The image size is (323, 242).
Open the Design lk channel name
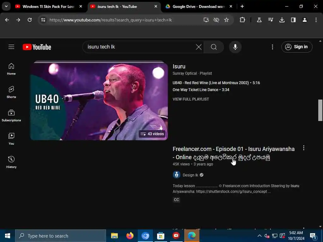(x=190, y=175)
